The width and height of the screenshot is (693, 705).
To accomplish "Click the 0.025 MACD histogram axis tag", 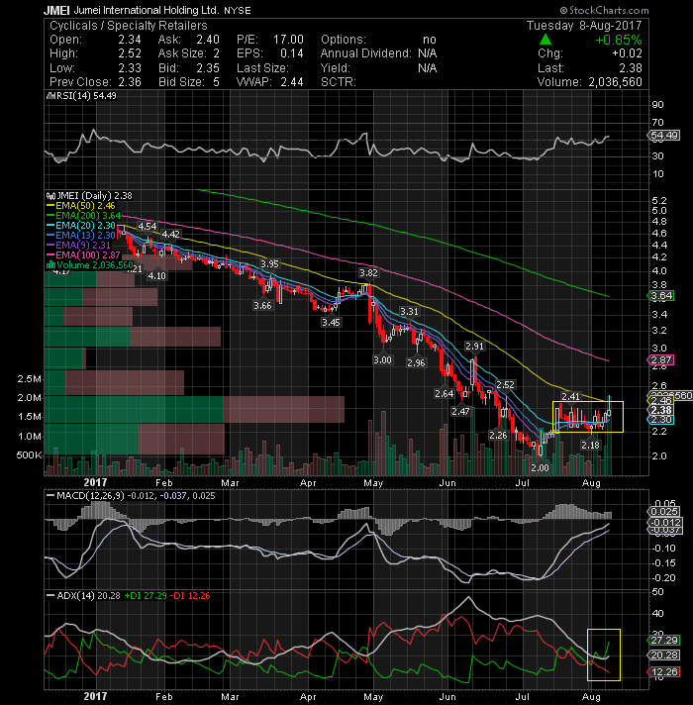I will (663, 512).
